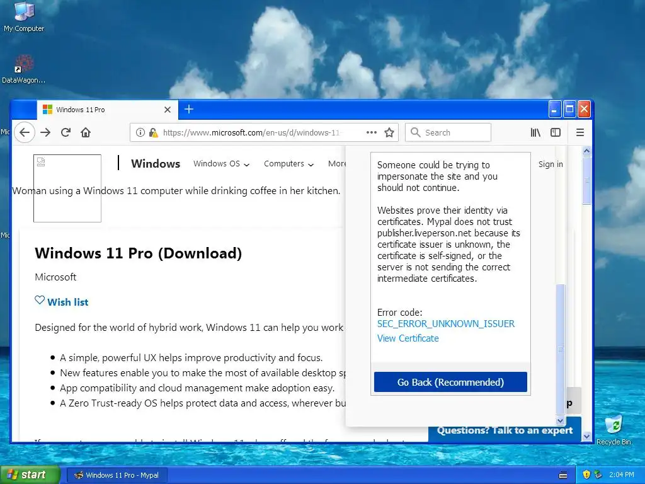
Task: Click the padlock warning icon in address bar
Action: (x=154, y=132)
